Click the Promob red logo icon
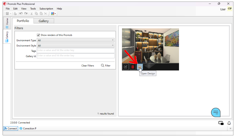Screen dimensions: 236x139 [x=5, y=4]
